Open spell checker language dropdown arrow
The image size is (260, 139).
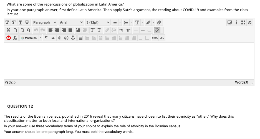pyautogui.click(x=162, y=30)
